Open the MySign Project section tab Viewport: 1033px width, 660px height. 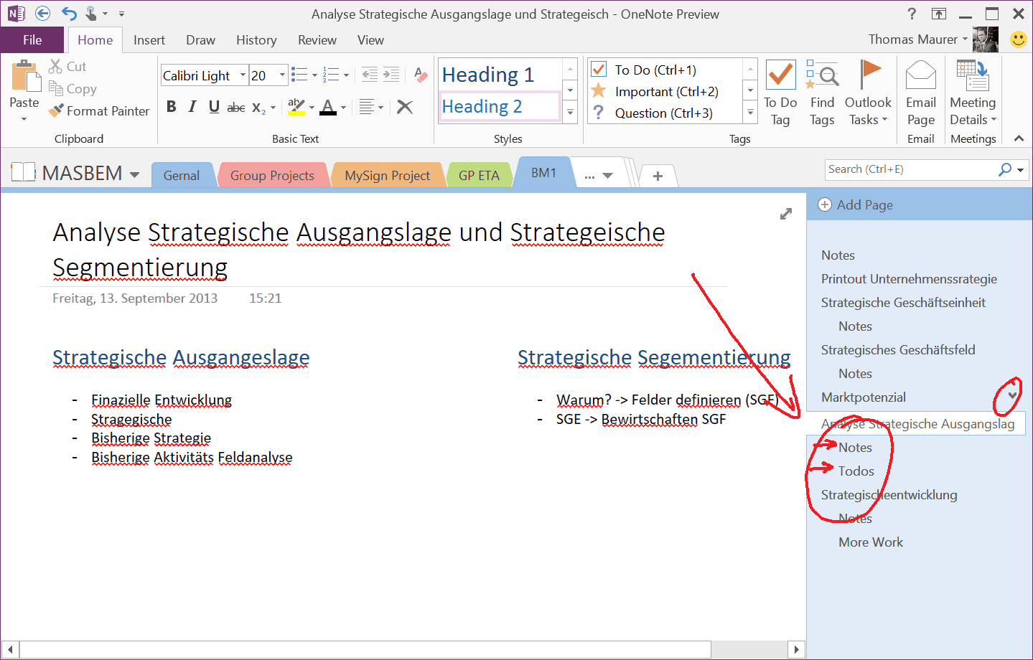tap(387, 176)
